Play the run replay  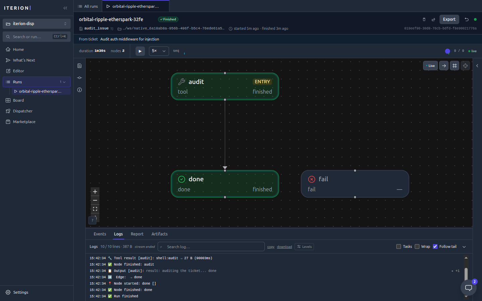pyautogui.click(x=140, y=51)
